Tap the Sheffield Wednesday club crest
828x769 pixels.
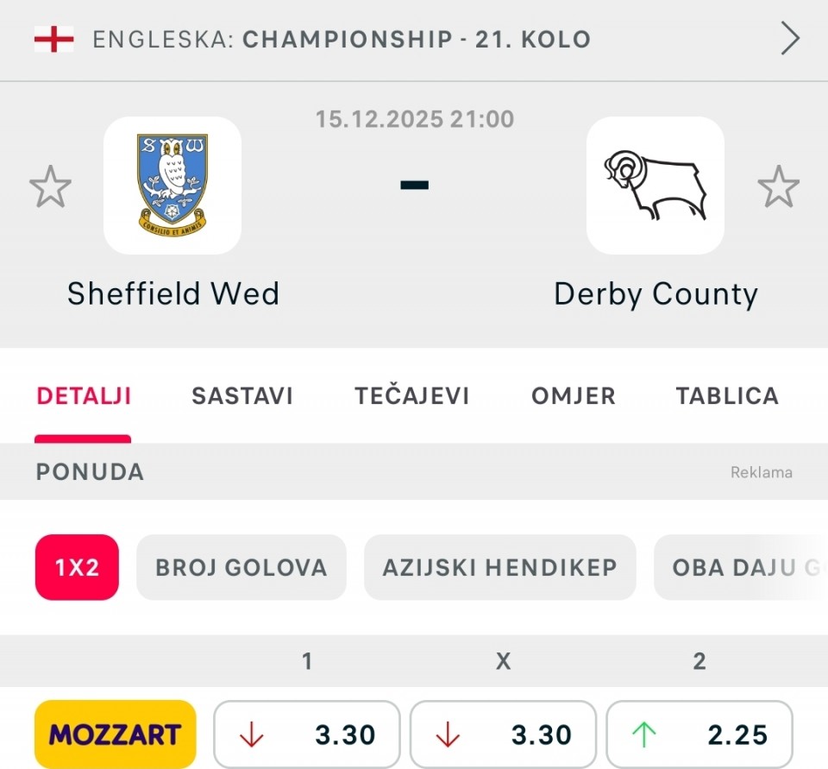point(172,185)
